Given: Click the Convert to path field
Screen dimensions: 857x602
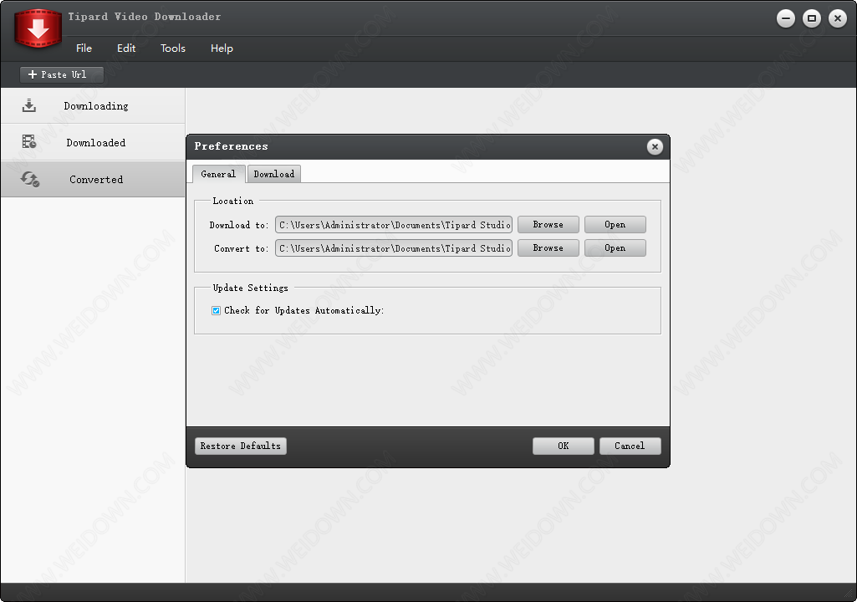Looking at the screenshot, I should pos(394,248).
